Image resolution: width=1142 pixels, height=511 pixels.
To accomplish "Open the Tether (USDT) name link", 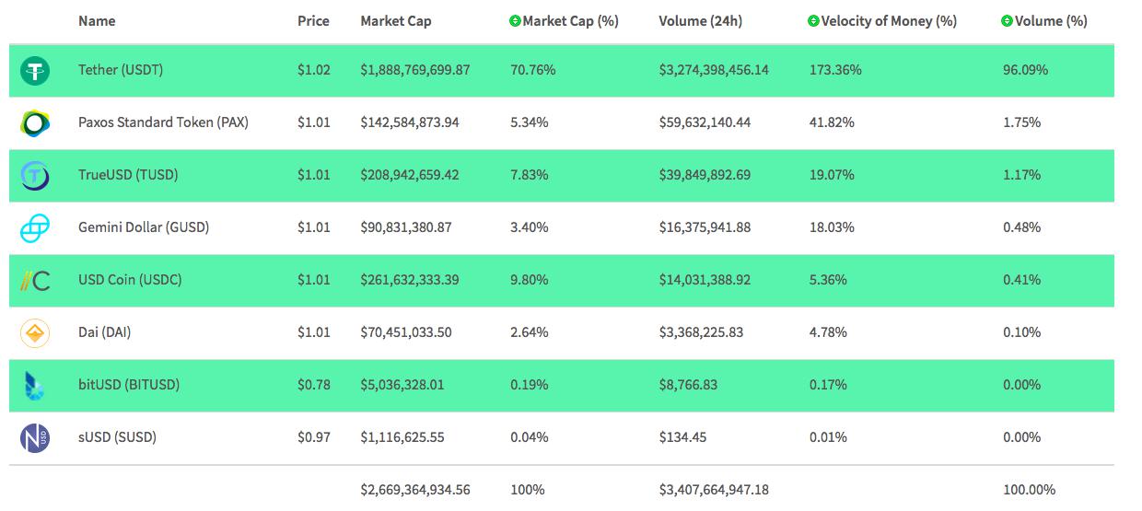I will coord(121,70).
